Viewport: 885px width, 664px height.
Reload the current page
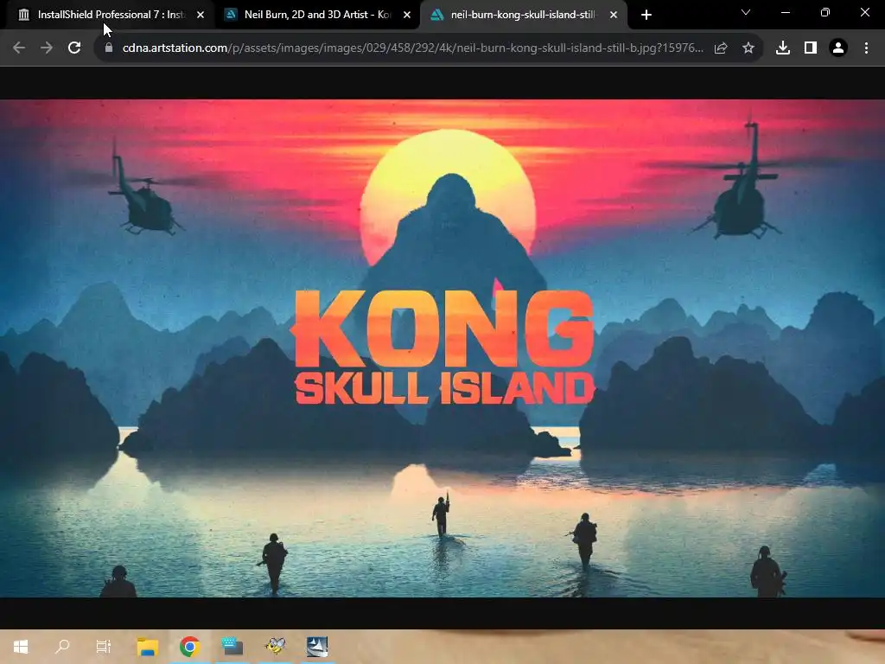(x=74, y=48)
